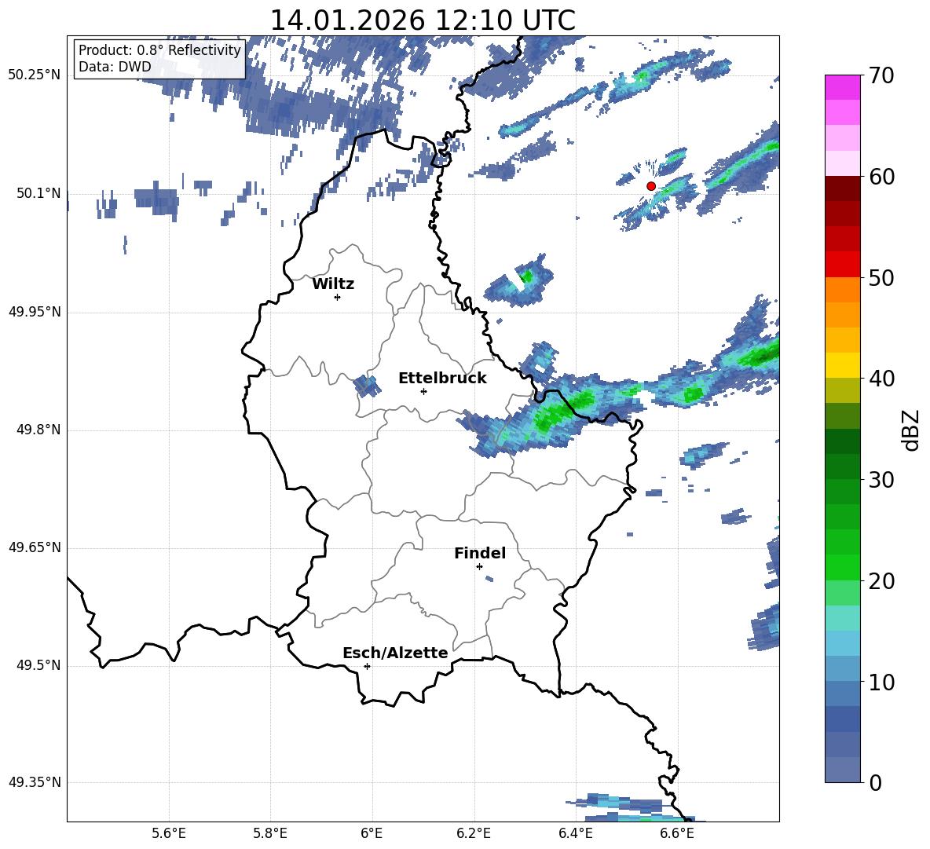Click the 5.8°E longitude tick label
The image size is (930, 849).
270,833
